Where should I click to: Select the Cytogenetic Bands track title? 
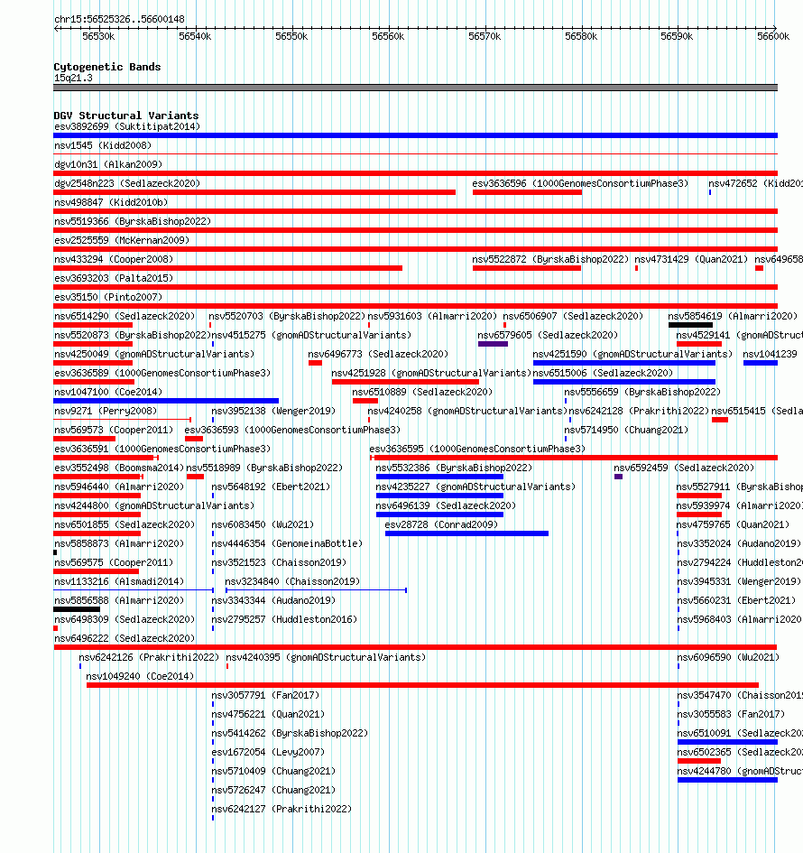click(107, 67)
